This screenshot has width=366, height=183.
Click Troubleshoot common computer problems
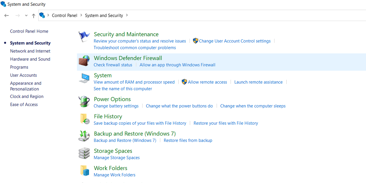click(x=135, y=48)
